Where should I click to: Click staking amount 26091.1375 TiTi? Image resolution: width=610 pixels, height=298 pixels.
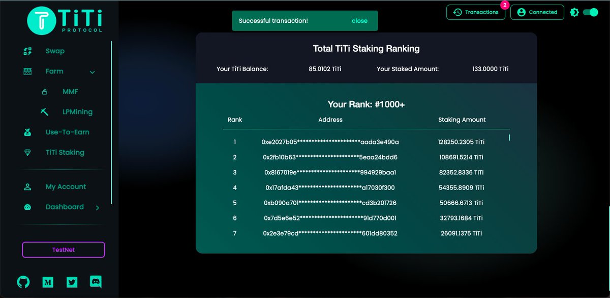(462, 233)
